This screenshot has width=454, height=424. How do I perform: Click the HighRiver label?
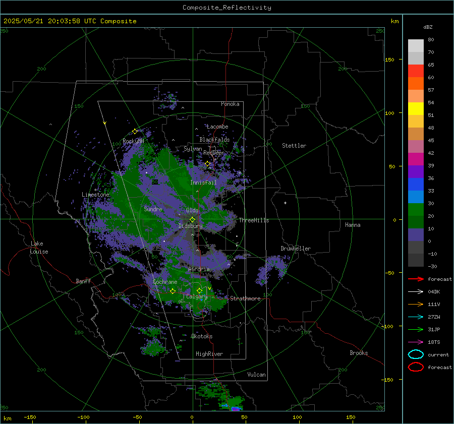tap(209, 354)
